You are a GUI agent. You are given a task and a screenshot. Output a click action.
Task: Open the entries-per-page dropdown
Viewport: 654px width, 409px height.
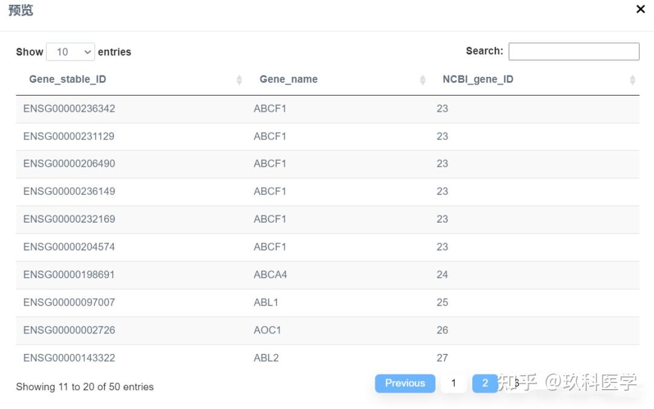71,52
